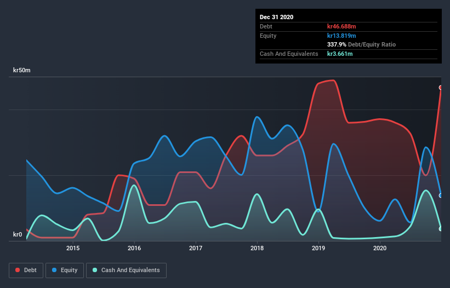The height and width of the screenshot is (288, 450).
Task: Toggle Cash And Equivalents legend button
Action: pyautogui.click(x=126, y=270)
